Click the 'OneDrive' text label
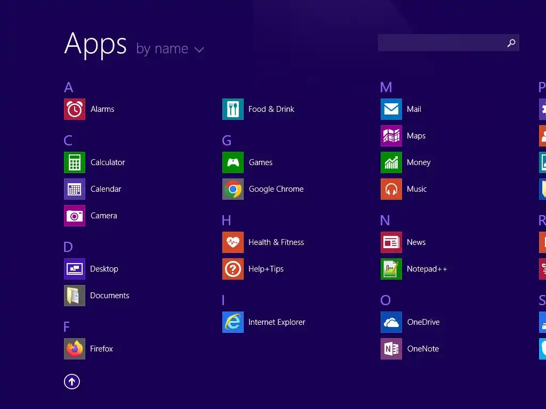546x409 pixels. [x=423, y=322]
